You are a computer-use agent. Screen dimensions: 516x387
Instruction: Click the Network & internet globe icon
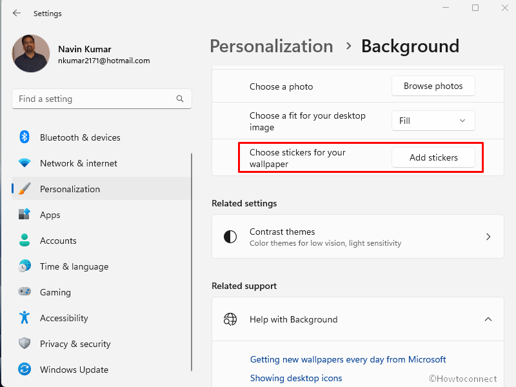(25, 163)
